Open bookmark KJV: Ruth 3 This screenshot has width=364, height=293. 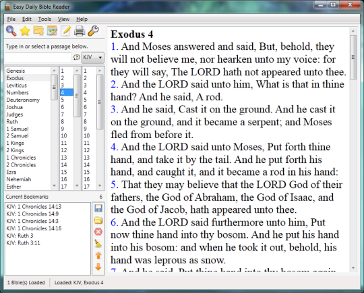[20, 236]
